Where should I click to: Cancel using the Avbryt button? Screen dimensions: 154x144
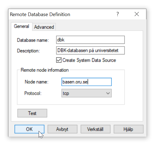(63, 129)
